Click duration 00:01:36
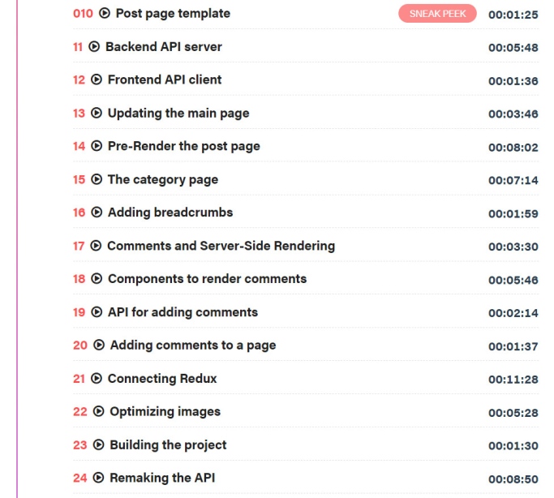The image size is (554, 498). point(513,81)
